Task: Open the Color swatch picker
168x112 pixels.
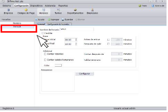Action: [58, 65]
